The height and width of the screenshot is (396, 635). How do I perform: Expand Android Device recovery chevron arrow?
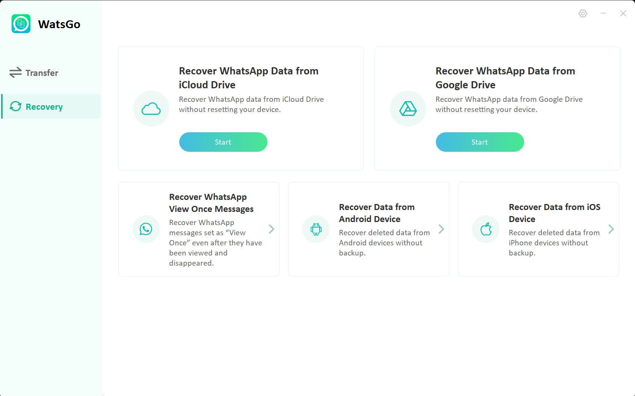(441, 229)
